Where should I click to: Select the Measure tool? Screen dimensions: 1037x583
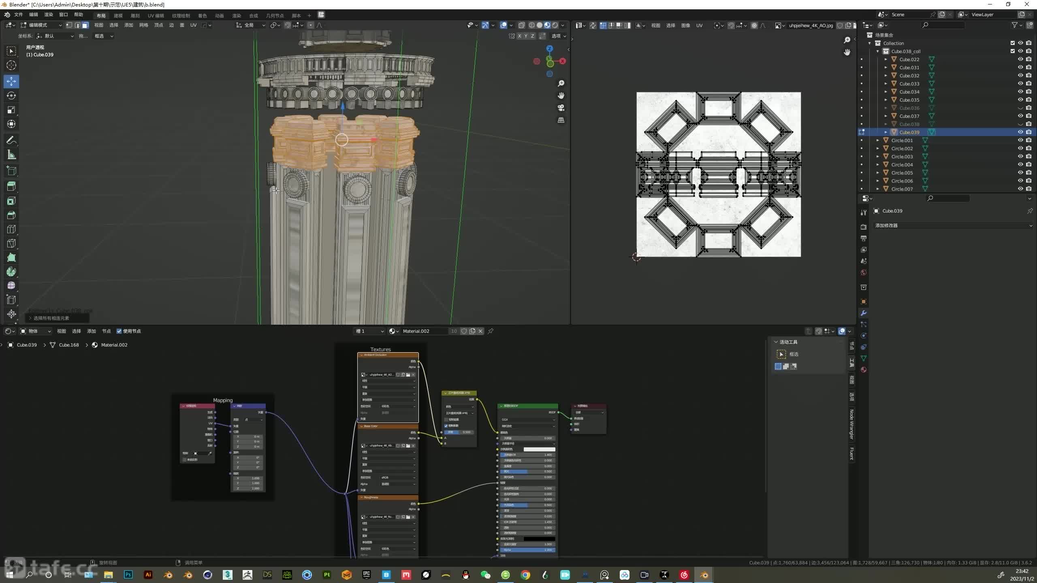click(11, 155)
